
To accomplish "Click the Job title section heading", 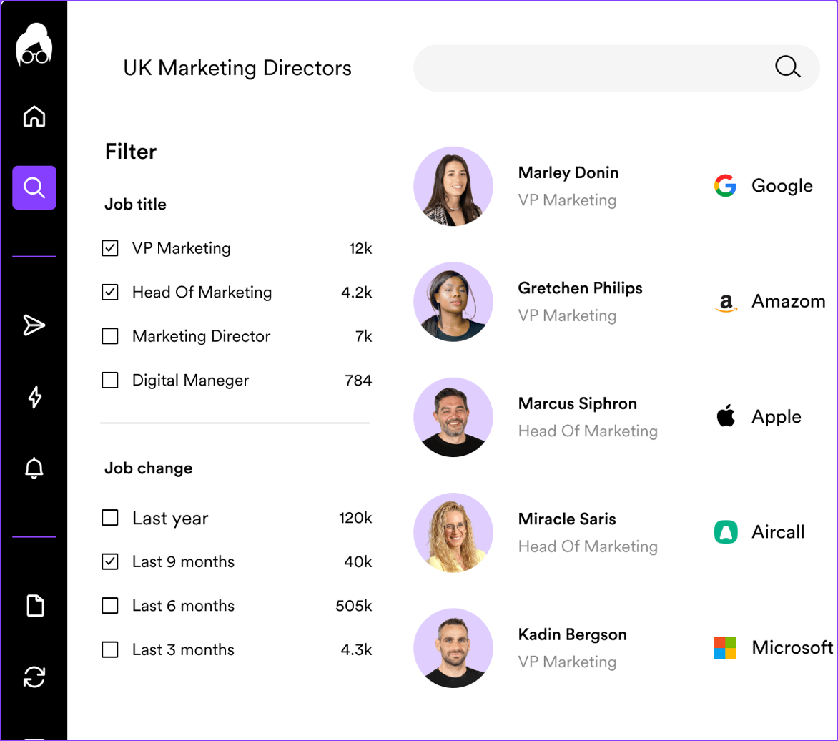I will click(x=135, y=205).
